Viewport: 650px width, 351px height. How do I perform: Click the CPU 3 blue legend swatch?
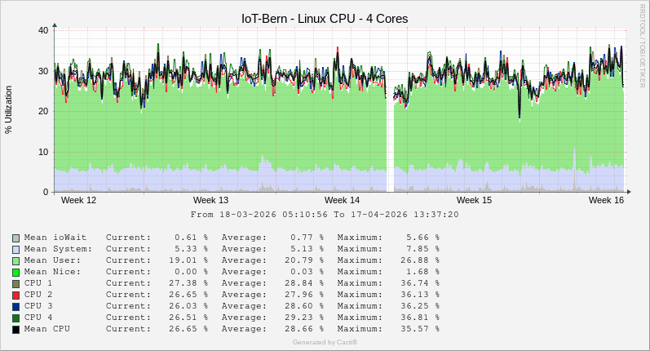15,306
